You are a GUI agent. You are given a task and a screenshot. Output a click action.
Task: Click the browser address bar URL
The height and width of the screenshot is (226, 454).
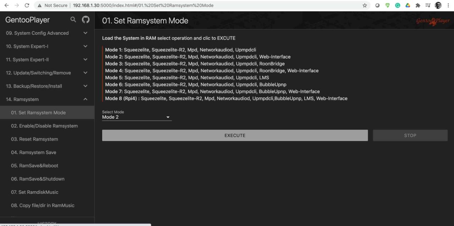tap(143, 5)
